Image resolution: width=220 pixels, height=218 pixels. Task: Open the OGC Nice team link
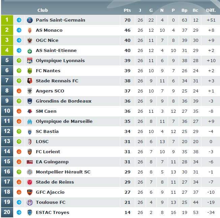(47, 40)
